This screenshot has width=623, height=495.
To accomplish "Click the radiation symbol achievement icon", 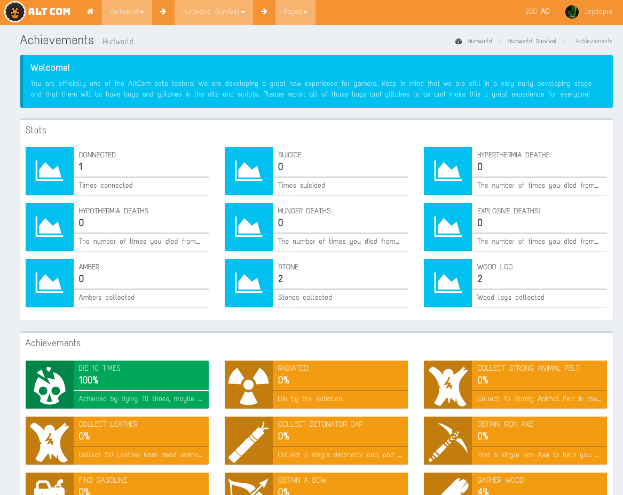I will tap(248, 385).
